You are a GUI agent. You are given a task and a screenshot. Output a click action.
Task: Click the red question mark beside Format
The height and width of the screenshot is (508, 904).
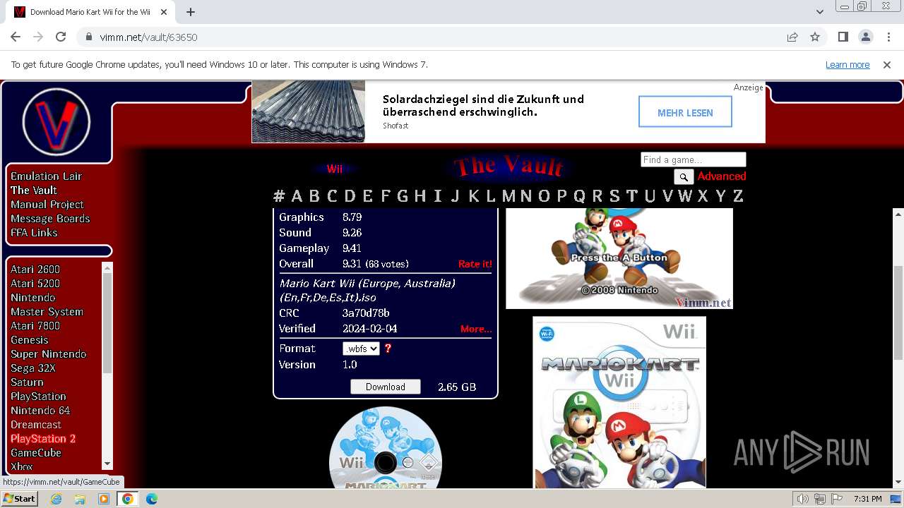[388, 349]
